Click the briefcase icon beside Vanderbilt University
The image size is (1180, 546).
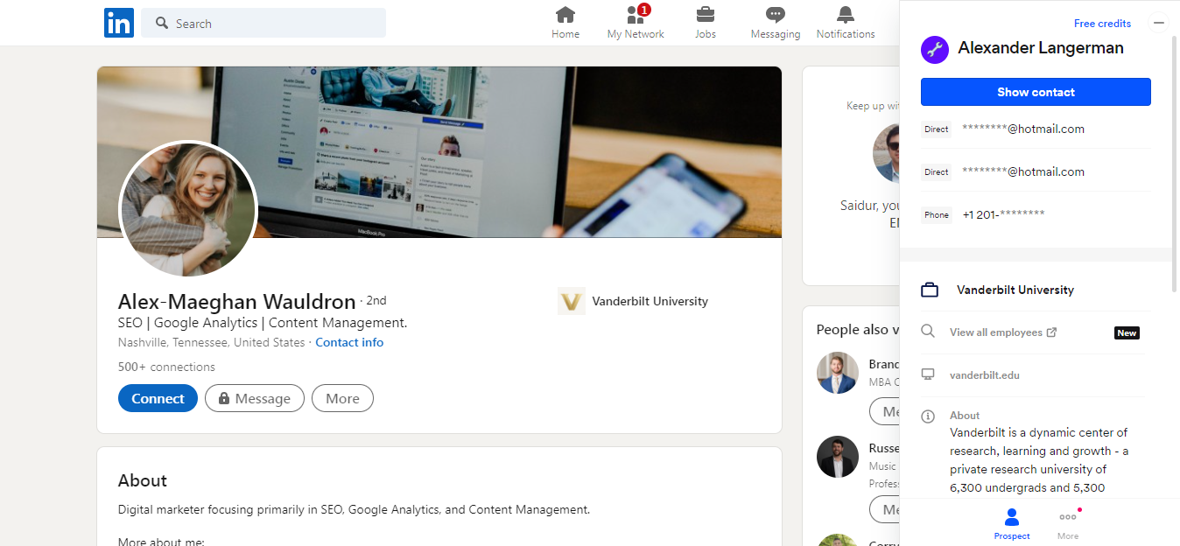pos(930,290)
